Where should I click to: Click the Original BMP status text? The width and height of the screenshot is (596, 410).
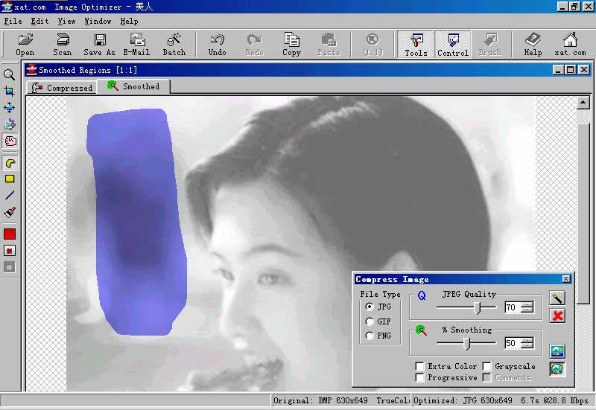342,400
